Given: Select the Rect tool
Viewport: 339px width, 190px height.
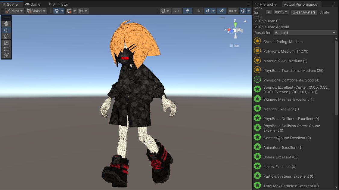Looking at the screenshot, I should (x=6, y=49).
